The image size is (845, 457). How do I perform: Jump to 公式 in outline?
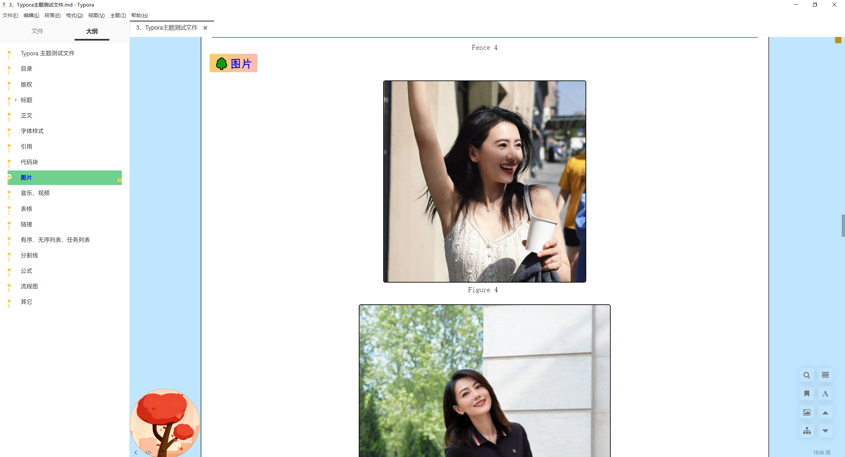pyautogui.click(x=26, y=271)
